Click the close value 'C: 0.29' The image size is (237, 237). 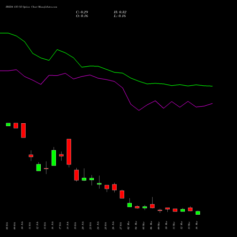point(82,12)
